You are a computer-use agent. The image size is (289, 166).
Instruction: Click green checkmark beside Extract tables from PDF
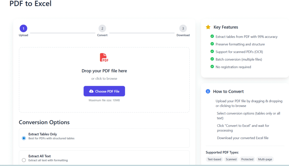[x=212, y=36]
